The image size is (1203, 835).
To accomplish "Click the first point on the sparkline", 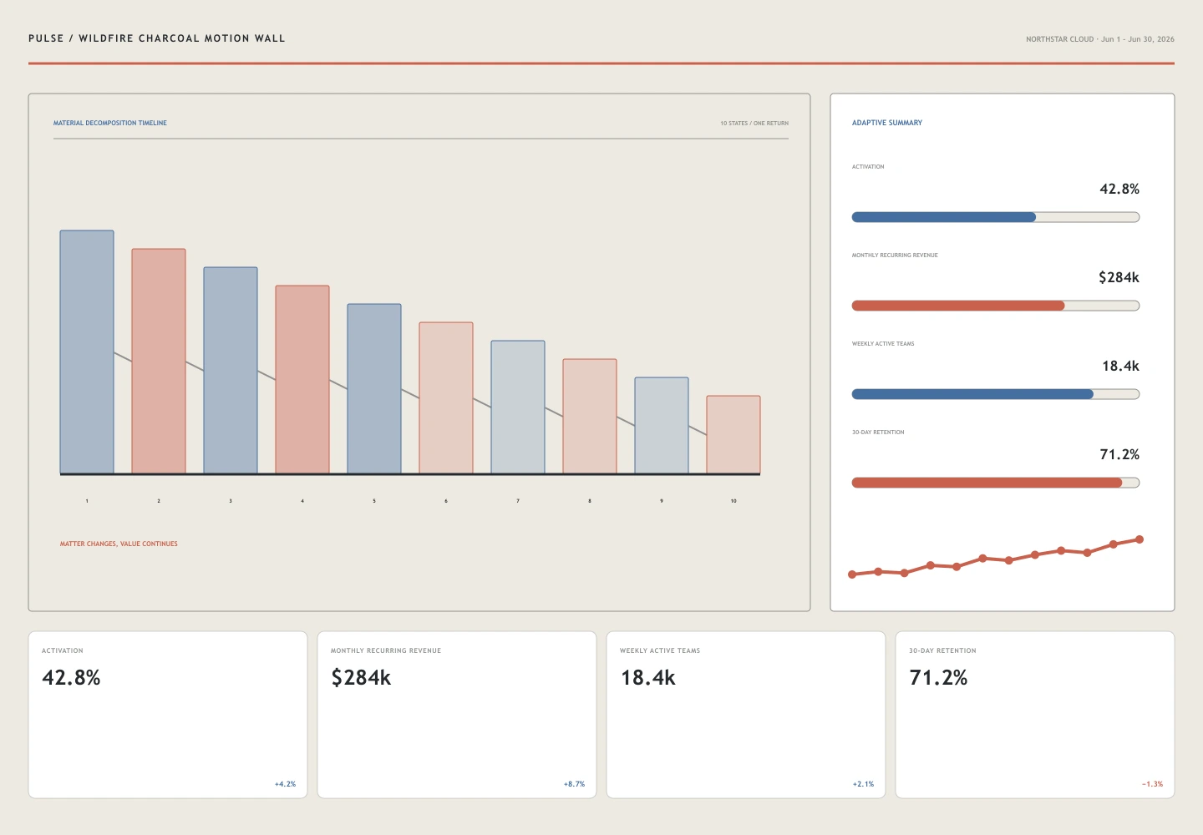I will [x=852, y=574].
